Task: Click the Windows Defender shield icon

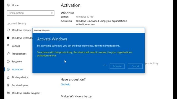Action: tap(8, 38)
